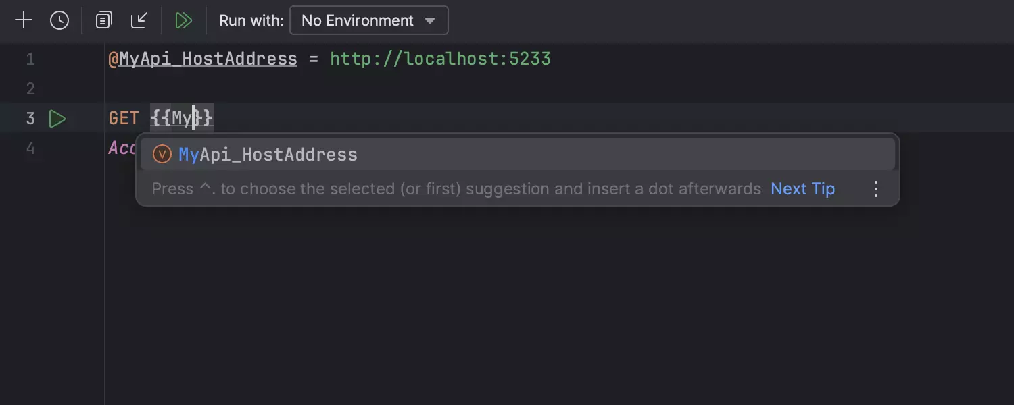Select the MyApi_HostAddress completion suggestion
This screenshot has height=405, width=1014.
click(268, 155)
